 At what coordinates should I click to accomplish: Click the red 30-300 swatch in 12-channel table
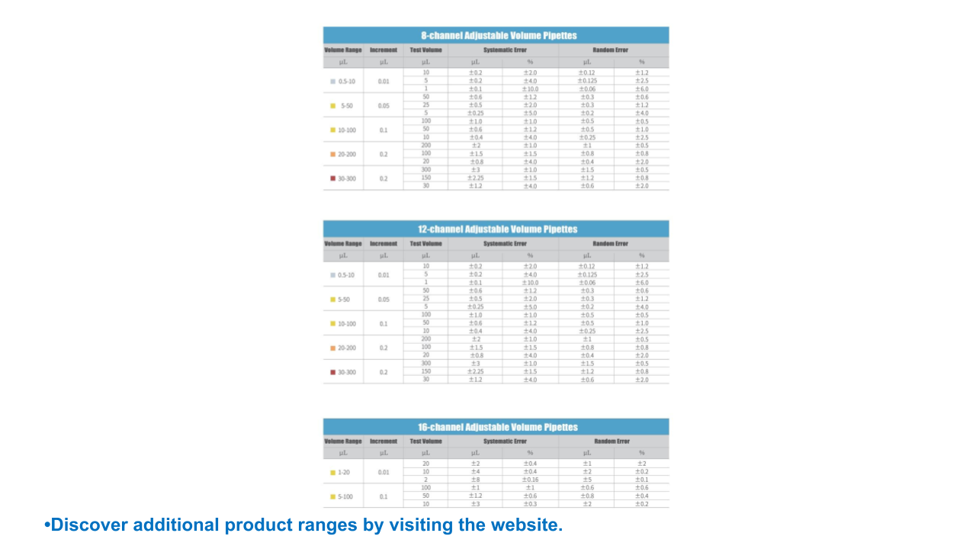click(333, 372)
